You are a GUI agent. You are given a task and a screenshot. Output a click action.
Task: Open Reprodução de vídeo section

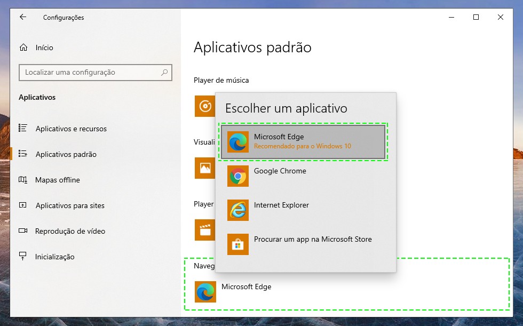[70, 231]
